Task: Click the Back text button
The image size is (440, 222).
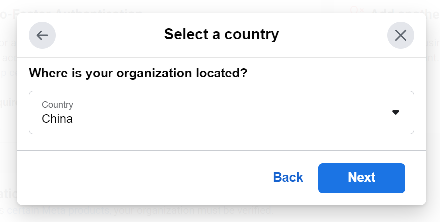Action: click(x=288, y=177)
